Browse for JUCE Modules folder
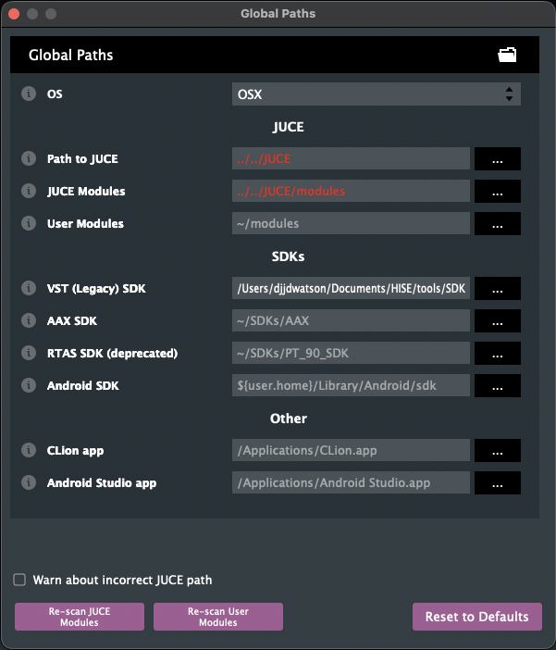The height and width of the screenshot is (650, 556). (498, 192)
